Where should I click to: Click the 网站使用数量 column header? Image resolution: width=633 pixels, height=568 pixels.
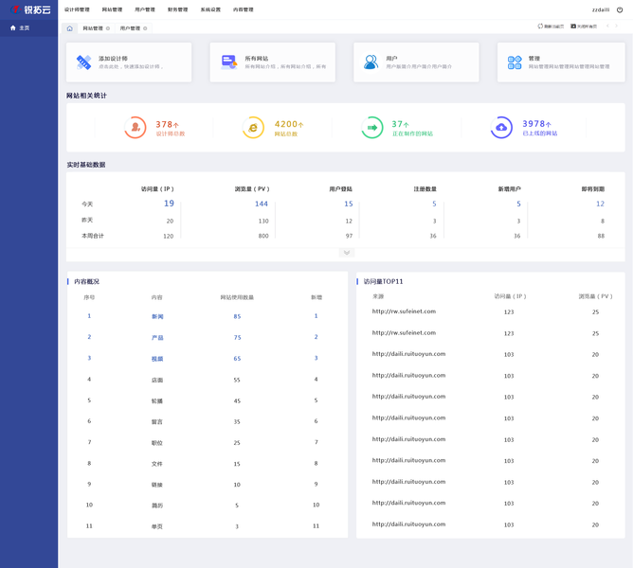coord(237,297)
